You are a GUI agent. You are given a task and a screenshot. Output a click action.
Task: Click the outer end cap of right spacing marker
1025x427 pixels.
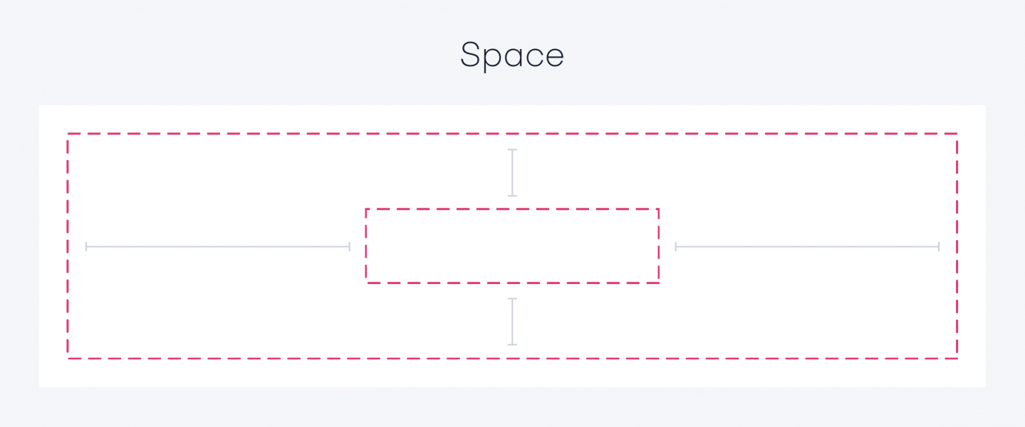point(939,247)
